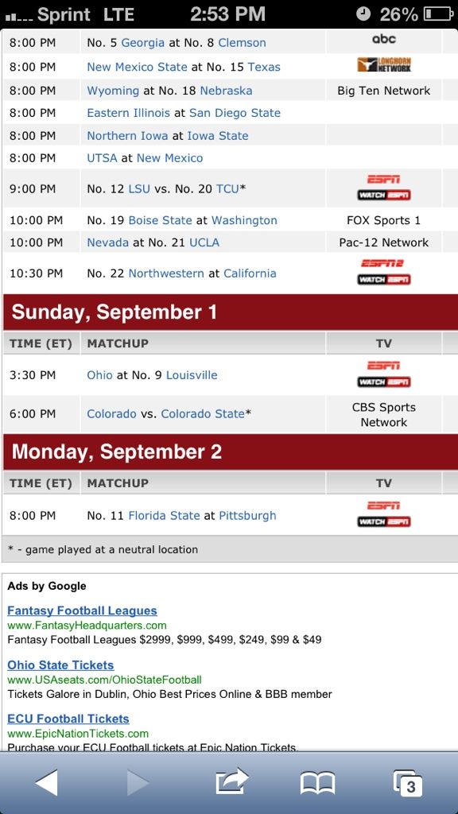The height and width of the screenshot is (814, 458).
Task: Open the Safari share menu icon
Action: [x=232, y=781]
